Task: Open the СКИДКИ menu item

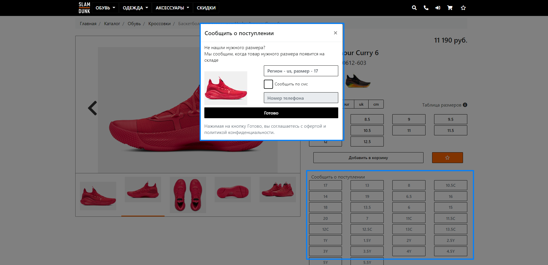Action: point(206,8)
